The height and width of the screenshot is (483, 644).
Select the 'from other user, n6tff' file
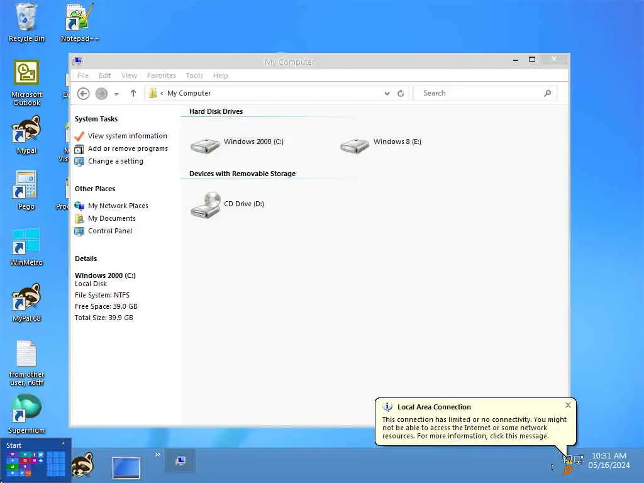tap(26, 363)
